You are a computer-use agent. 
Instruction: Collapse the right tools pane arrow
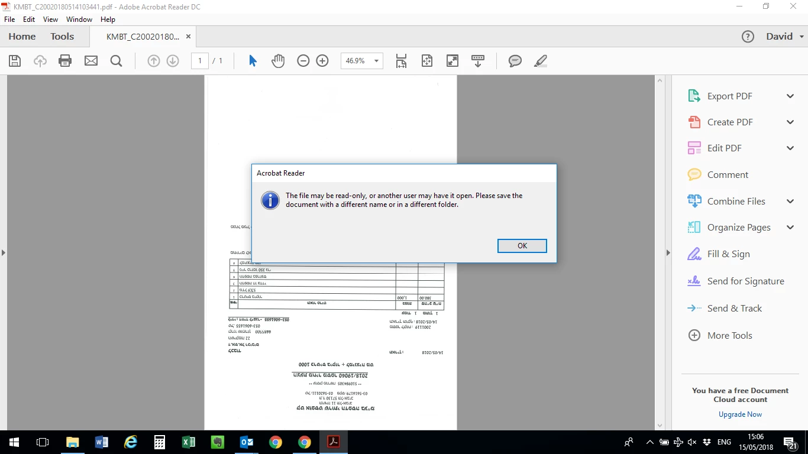coord(668,253)
